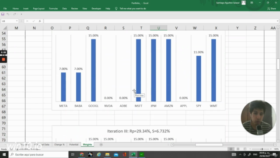Click the WMT axis label
The image size is (280, 158).
213,106
